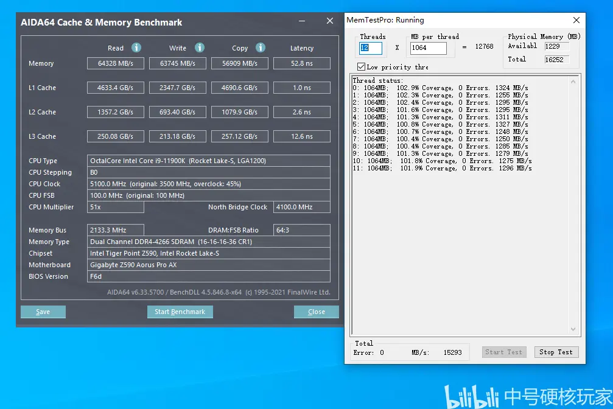Click the Copy info icon in AIDA64
The height and width of the screenshot is (409, 613).
[261, 47]
